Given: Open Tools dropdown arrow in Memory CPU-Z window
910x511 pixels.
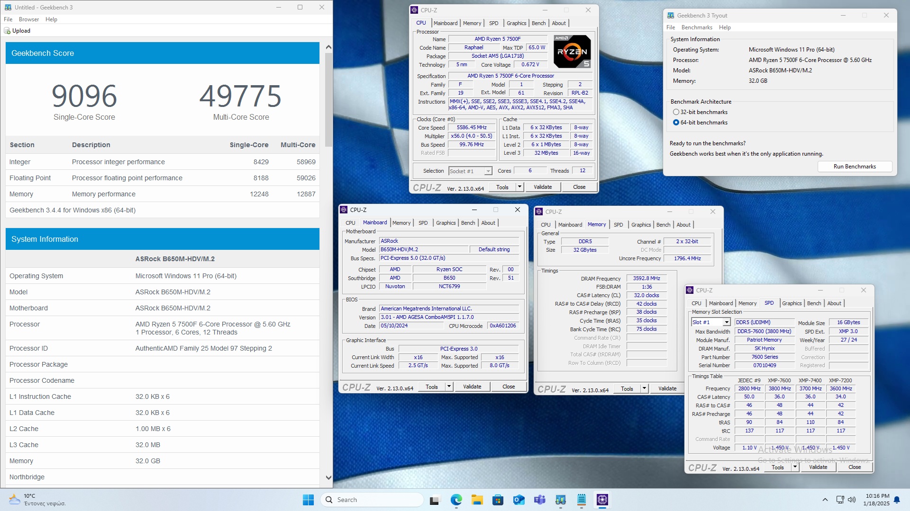Looking at the screenshot, I should point(644,388).
